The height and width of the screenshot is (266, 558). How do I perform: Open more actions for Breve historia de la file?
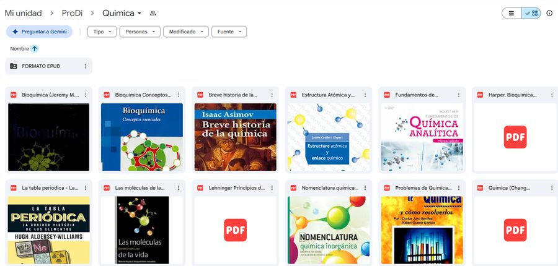pyautogui.click(x=272, y=95)
